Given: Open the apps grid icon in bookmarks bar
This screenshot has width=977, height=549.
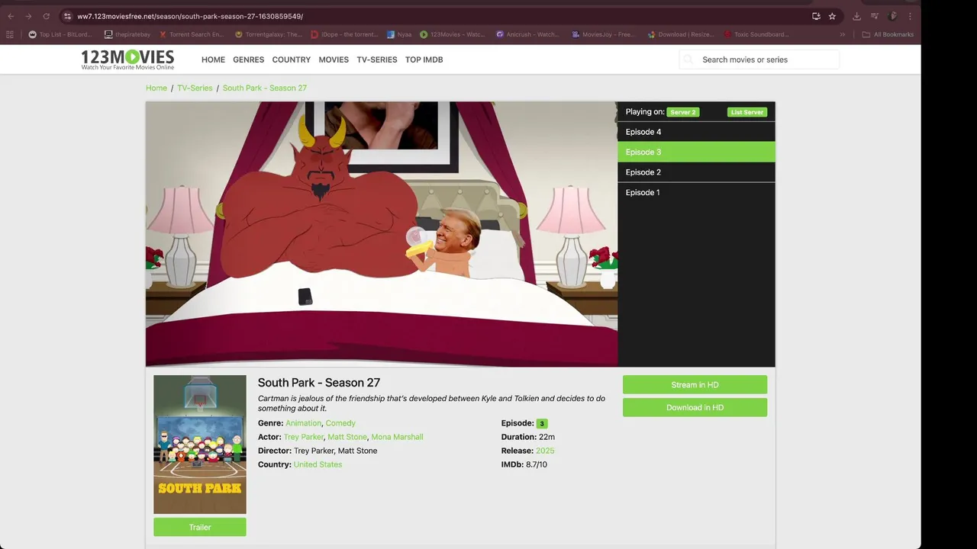Looking at the screenshot, I should [10, 34].
